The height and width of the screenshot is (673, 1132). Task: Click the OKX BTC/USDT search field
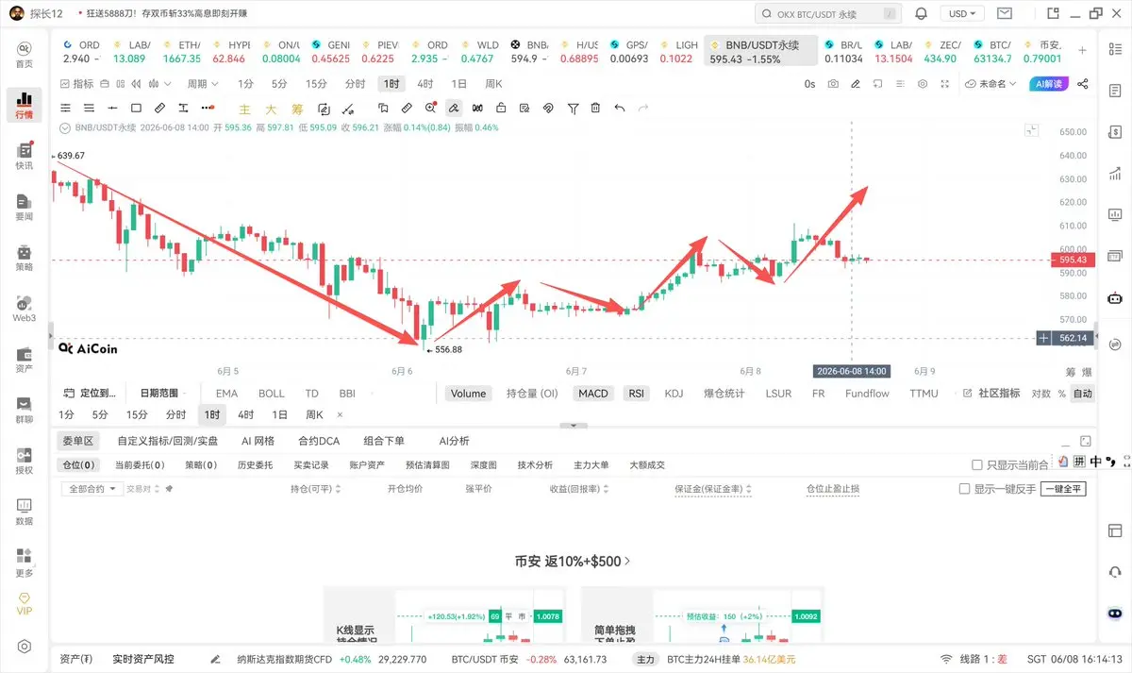(829, 14)
